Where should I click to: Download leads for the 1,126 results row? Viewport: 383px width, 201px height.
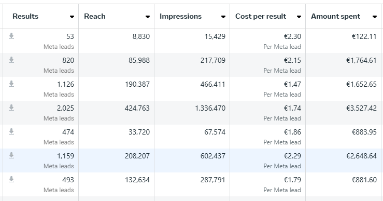pyautogui.click(x=11, y=84)
